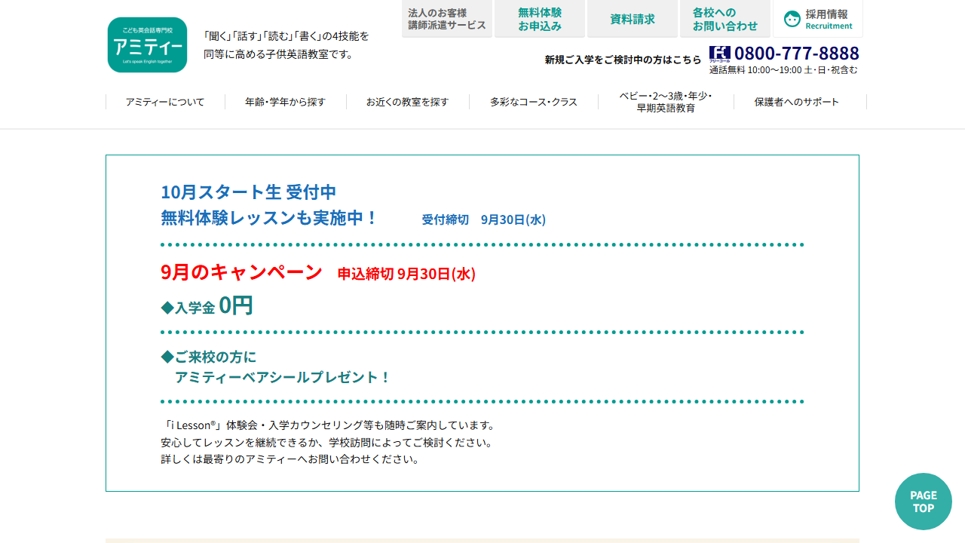
Task: Click the text 無料体験レッスンも実施中！
Action: (269, 218)
